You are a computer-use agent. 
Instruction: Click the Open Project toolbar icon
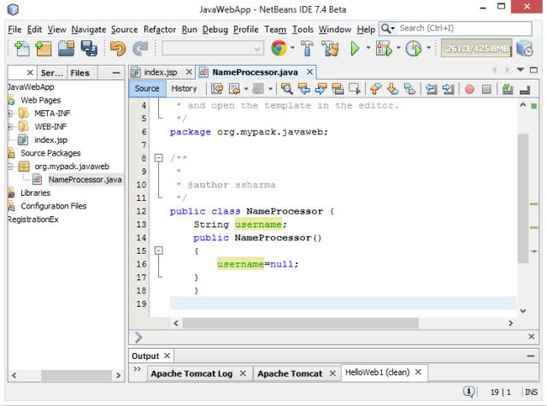pos(67,49)
